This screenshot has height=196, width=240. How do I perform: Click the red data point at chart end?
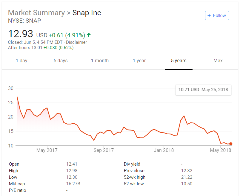click(x=231, y=144)
